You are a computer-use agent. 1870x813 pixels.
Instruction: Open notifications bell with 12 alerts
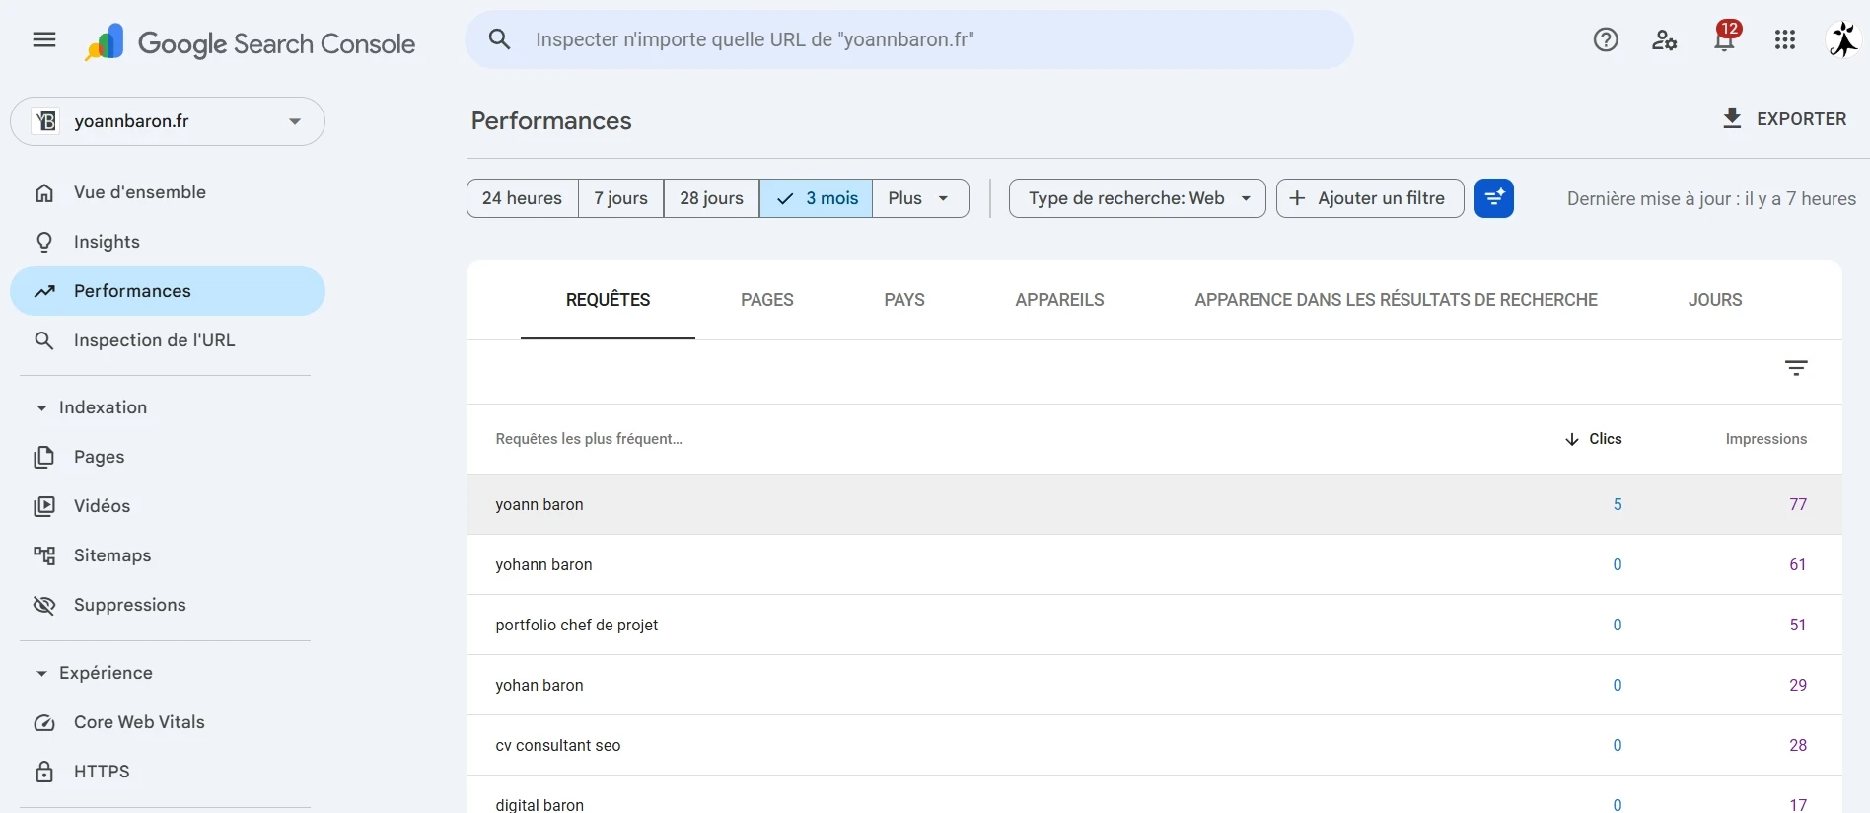(1725, 37)
